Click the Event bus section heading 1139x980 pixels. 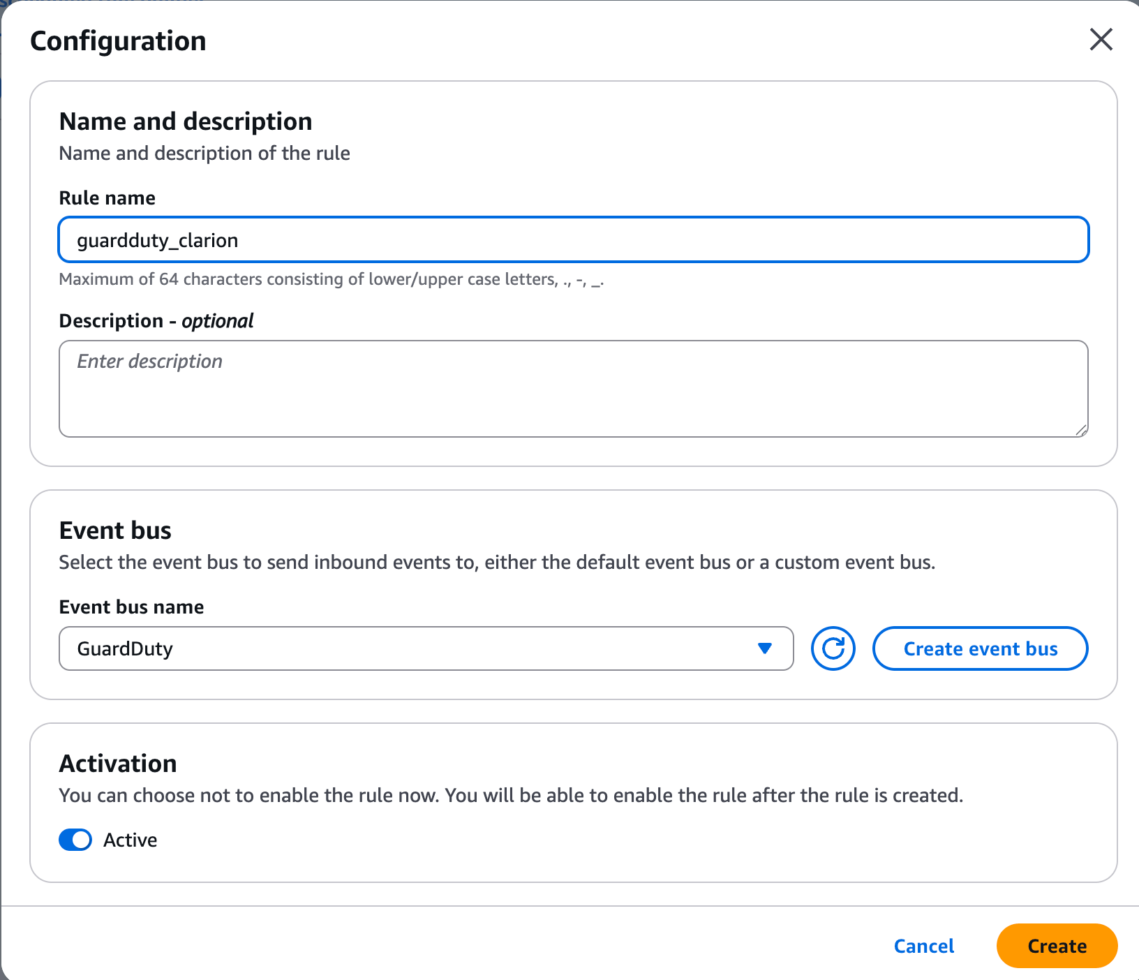115,530
